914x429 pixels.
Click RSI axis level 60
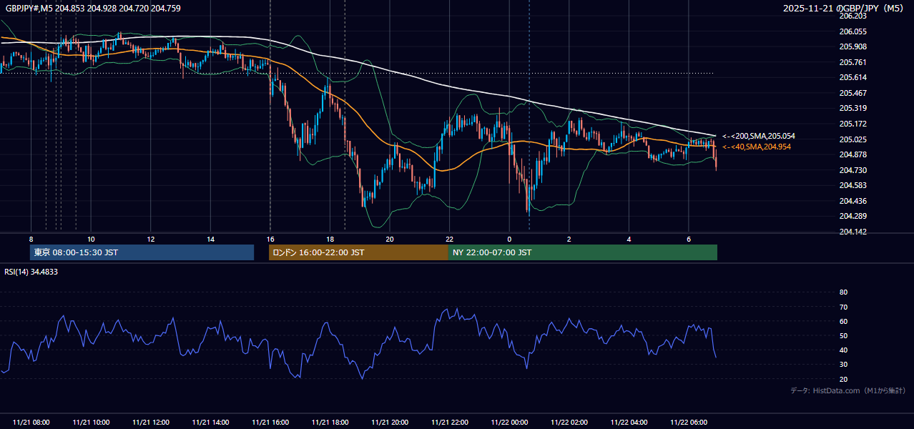click(843, 321)
